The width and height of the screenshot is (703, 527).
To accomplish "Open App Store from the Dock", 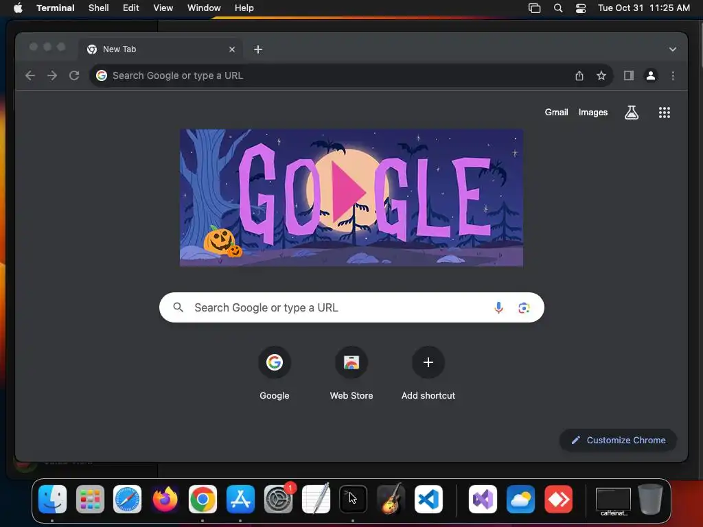I will coord(240,500).
